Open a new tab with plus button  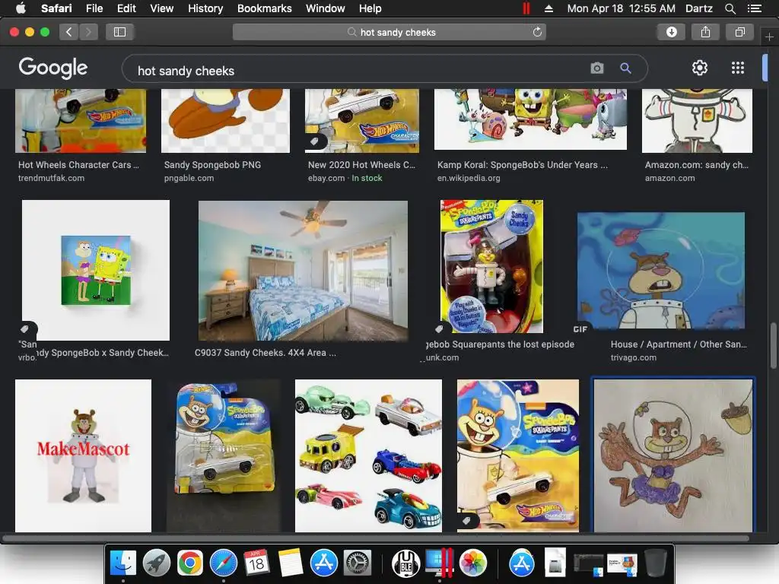tap(769, 36)
